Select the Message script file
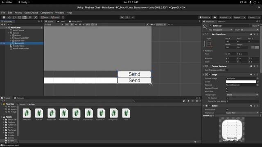262x147 pixels. pyautogui.click(x=77, y=114)
